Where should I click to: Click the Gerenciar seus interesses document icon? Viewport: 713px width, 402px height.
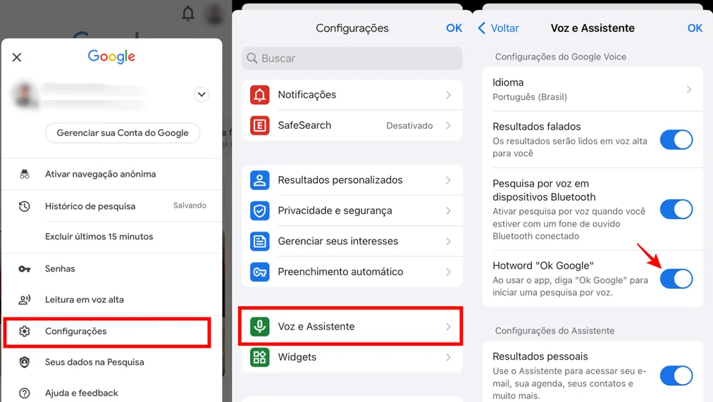(x=260, y=241)
